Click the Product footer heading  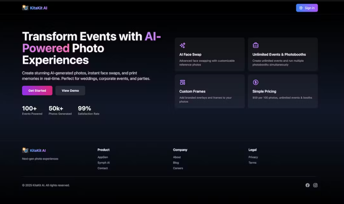click(103, 150)
